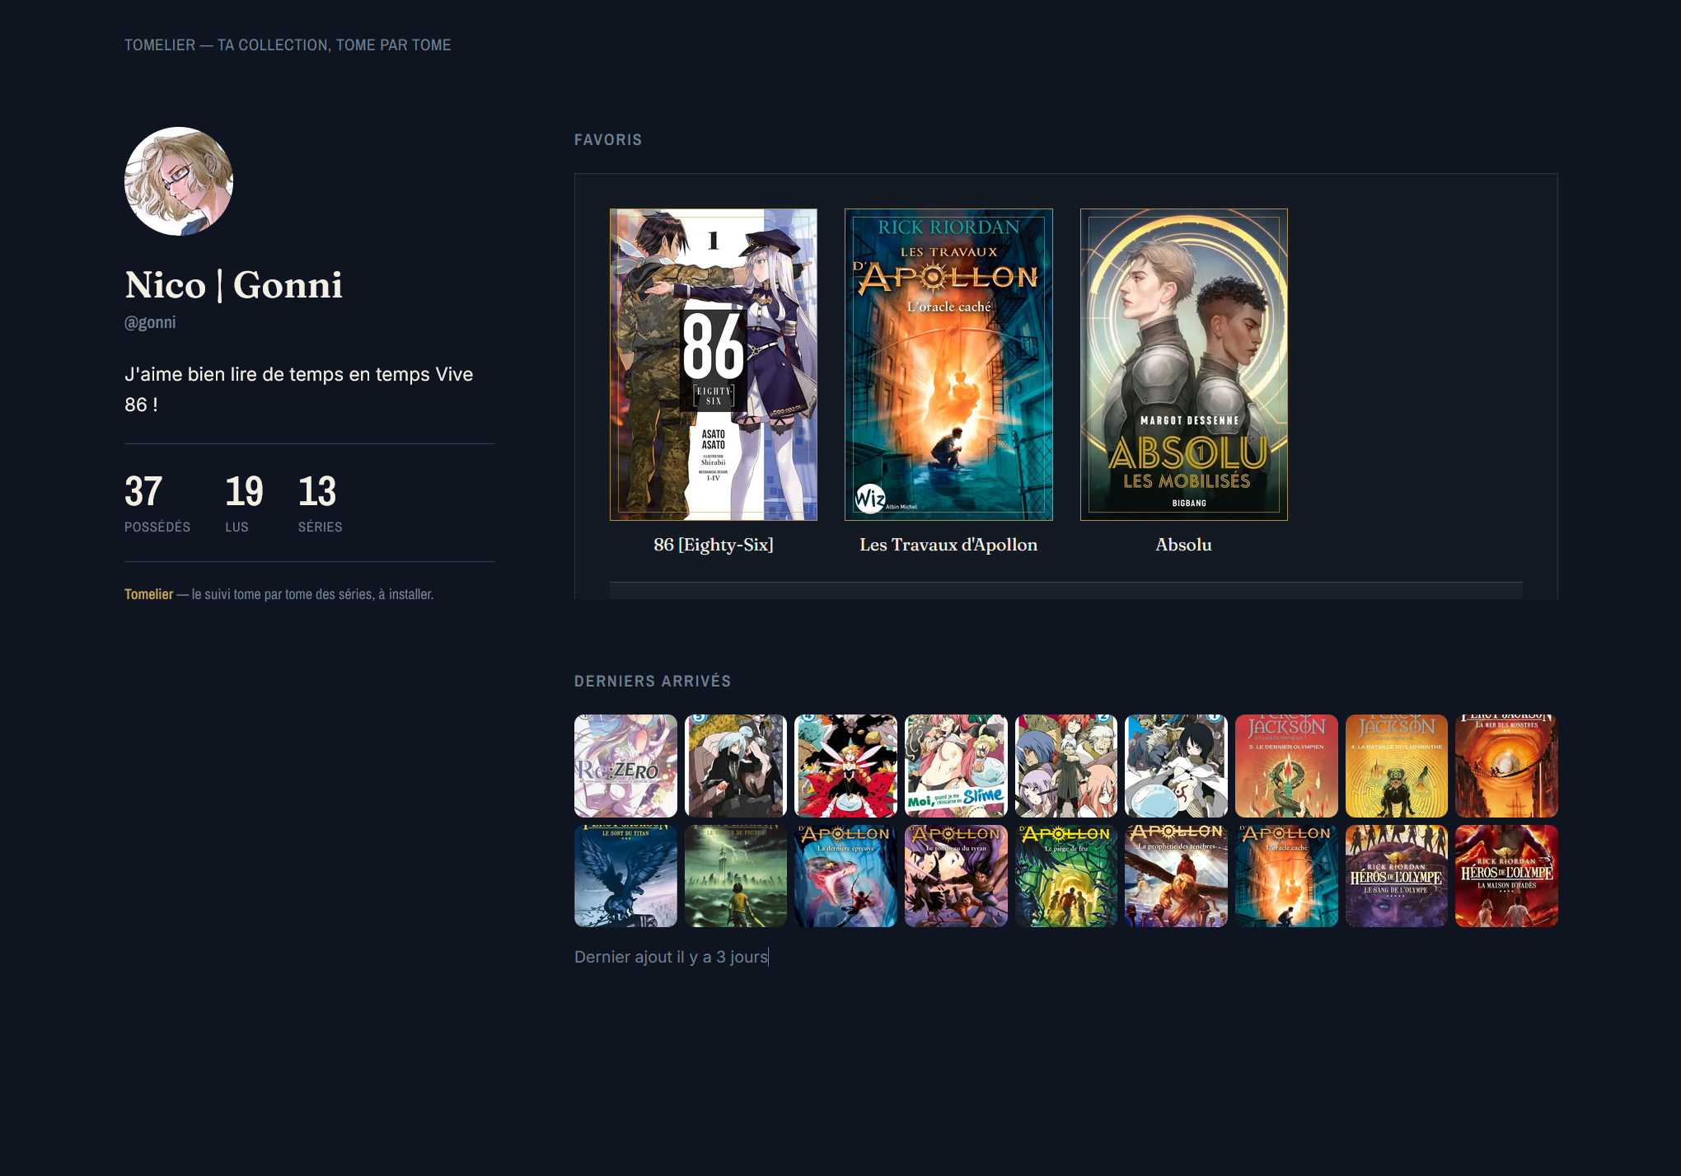Open Percy Jackson Le Dernier Olympien thumbnail
This screenshot has width=1681, height=1176.
pos(1286,766)
